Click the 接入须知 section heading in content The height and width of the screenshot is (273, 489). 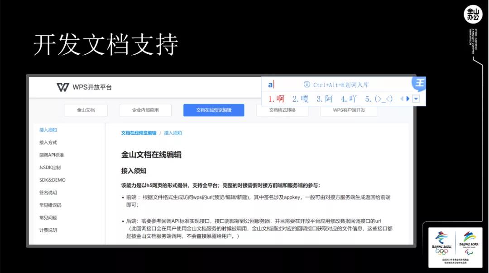tap(134, 171)
